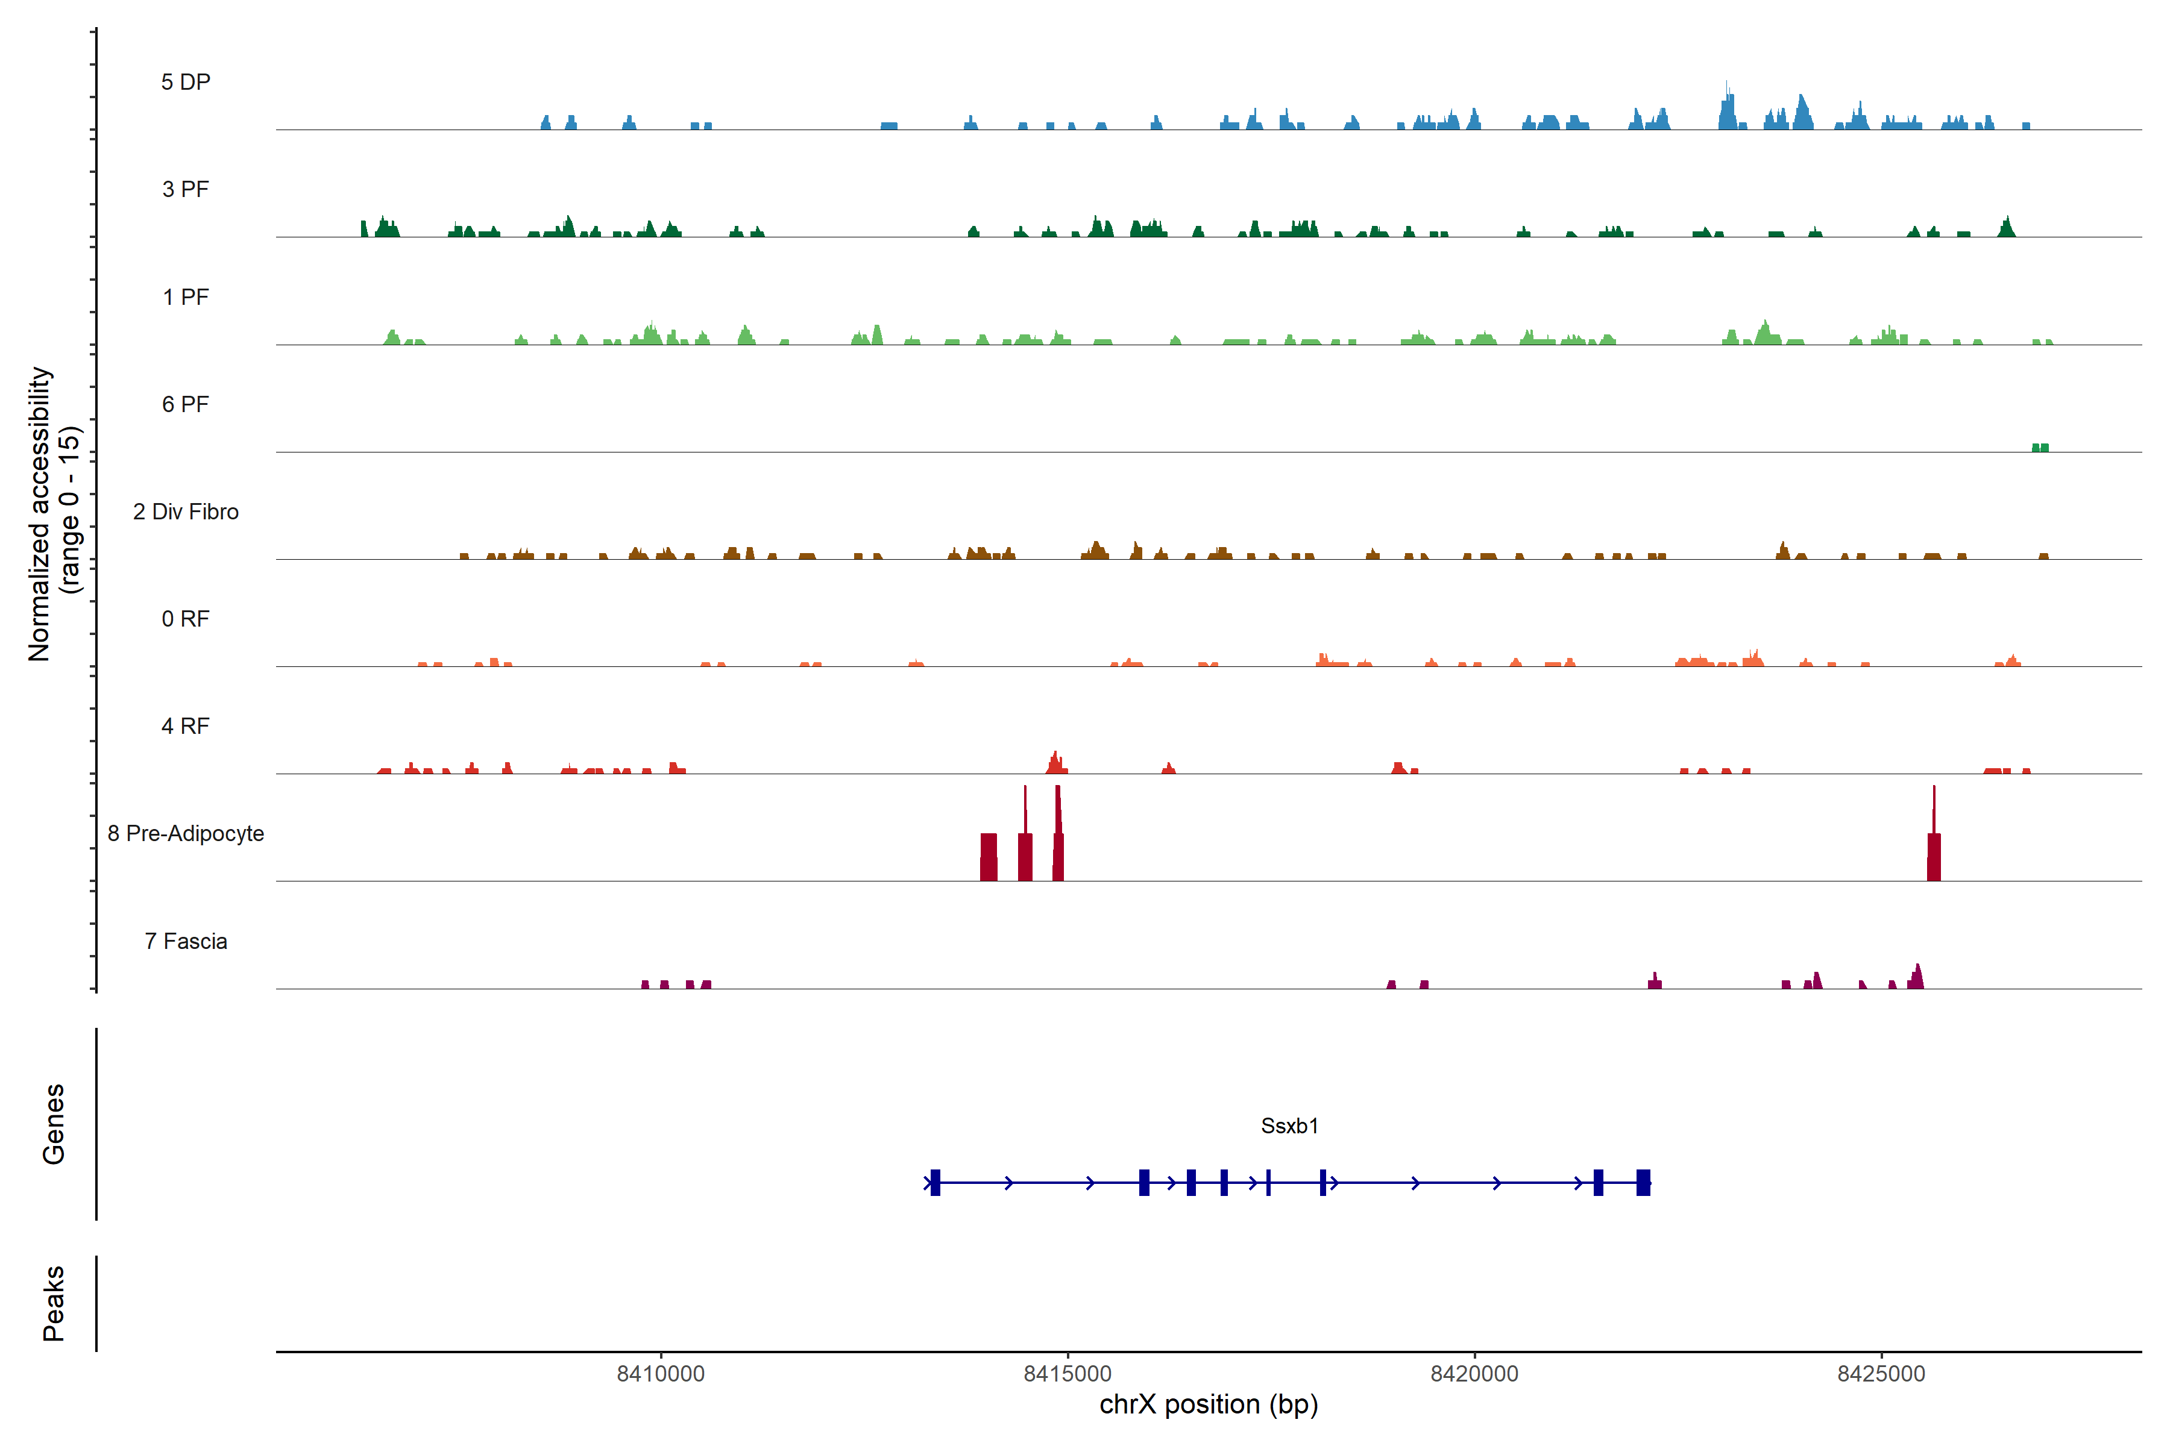Image resolution: width=2170 pixels, height=1446 pixels.
Task: Click the chrX position (bp) axis title
Action: tap(1209, 1404)
